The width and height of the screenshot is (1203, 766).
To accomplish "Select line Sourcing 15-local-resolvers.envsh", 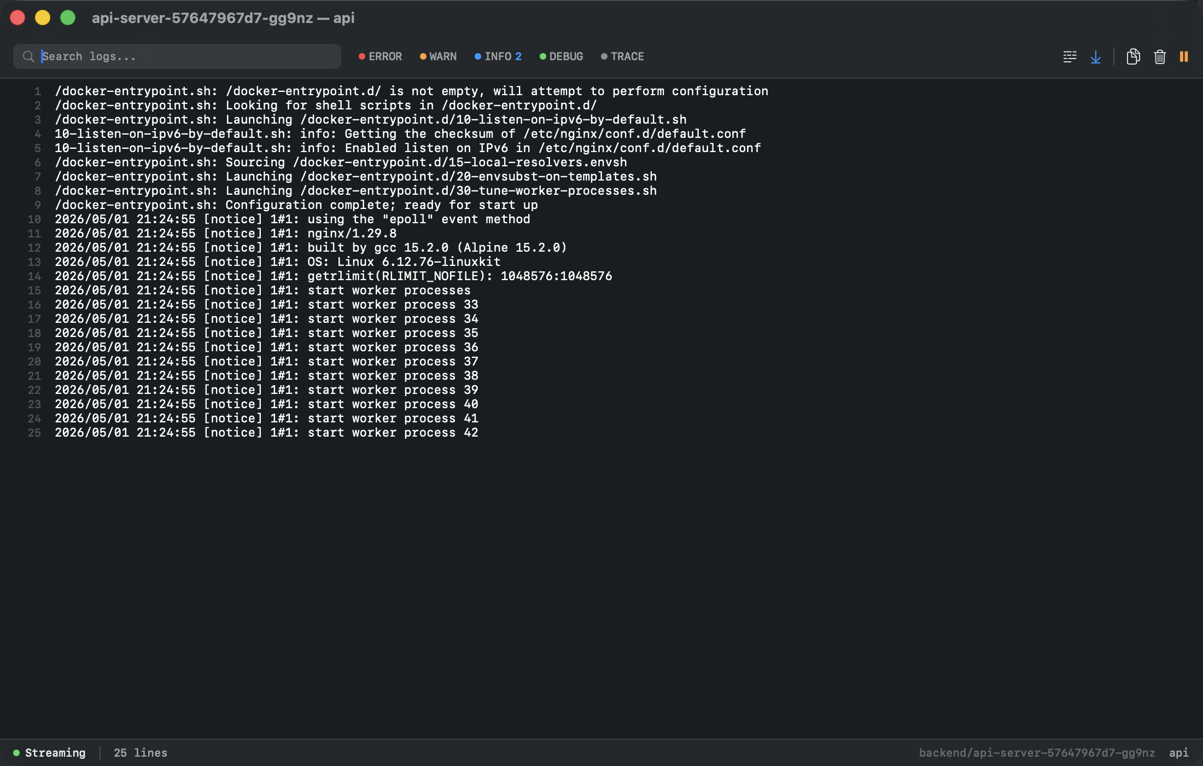I will click(341, 162).
